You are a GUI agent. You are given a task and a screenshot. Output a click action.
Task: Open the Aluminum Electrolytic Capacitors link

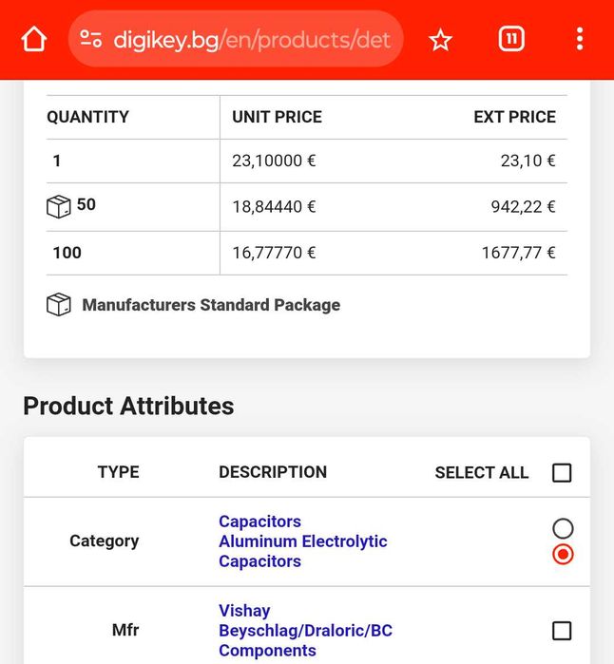(x=302, y=551)
